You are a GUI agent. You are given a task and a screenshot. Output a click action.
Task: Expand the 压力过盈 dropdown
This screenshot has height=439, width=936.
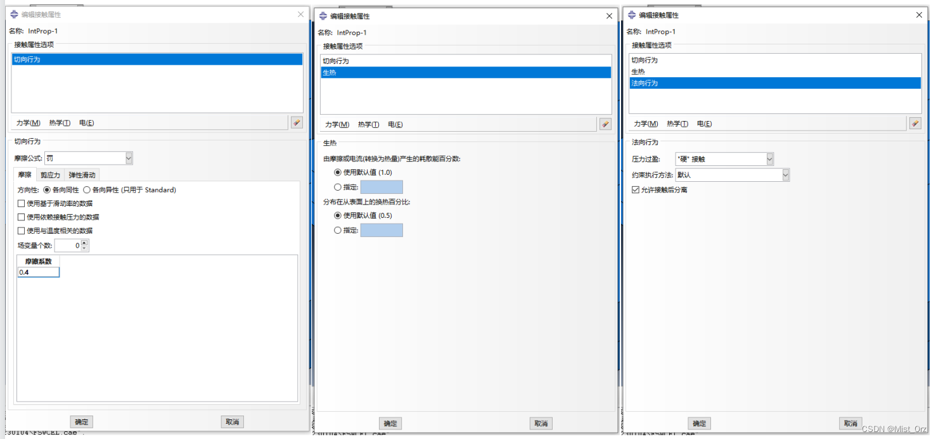click(x=769, y=159)
